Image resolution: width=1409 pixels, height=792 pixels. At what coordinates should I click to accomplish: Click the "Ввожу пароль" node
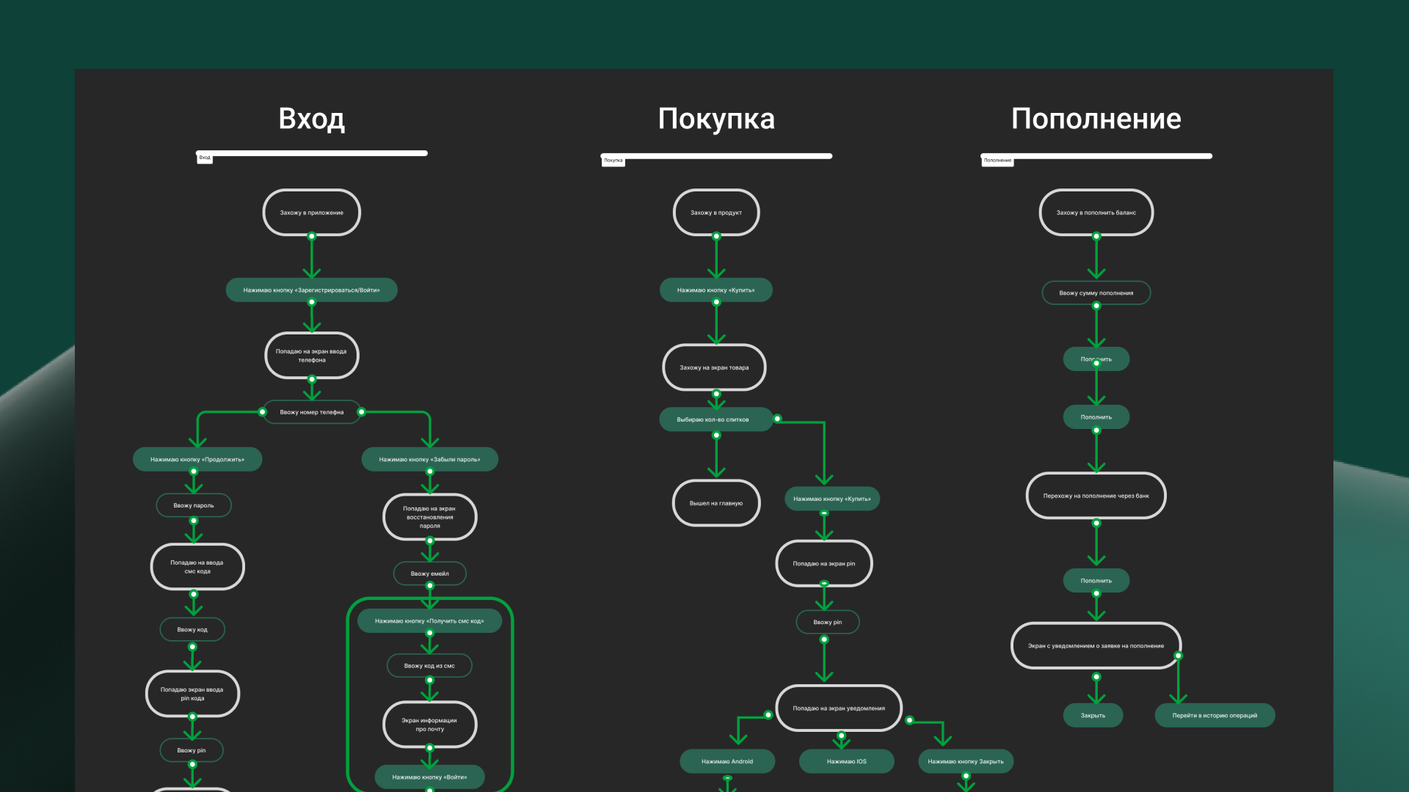pyautogui.click(x=194, y=505)
